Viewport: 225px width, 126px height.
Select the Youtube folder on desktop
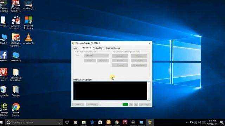pos(16,91)
